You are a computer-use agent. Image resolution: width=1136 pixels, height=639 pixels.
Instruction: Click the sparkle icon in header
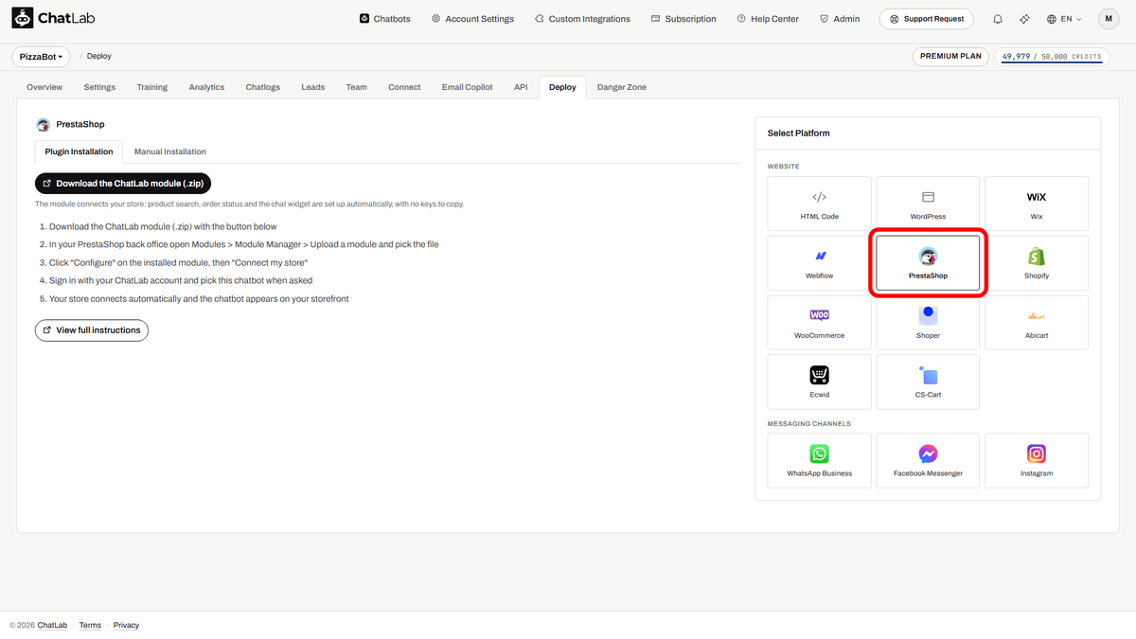(1024, 19)
